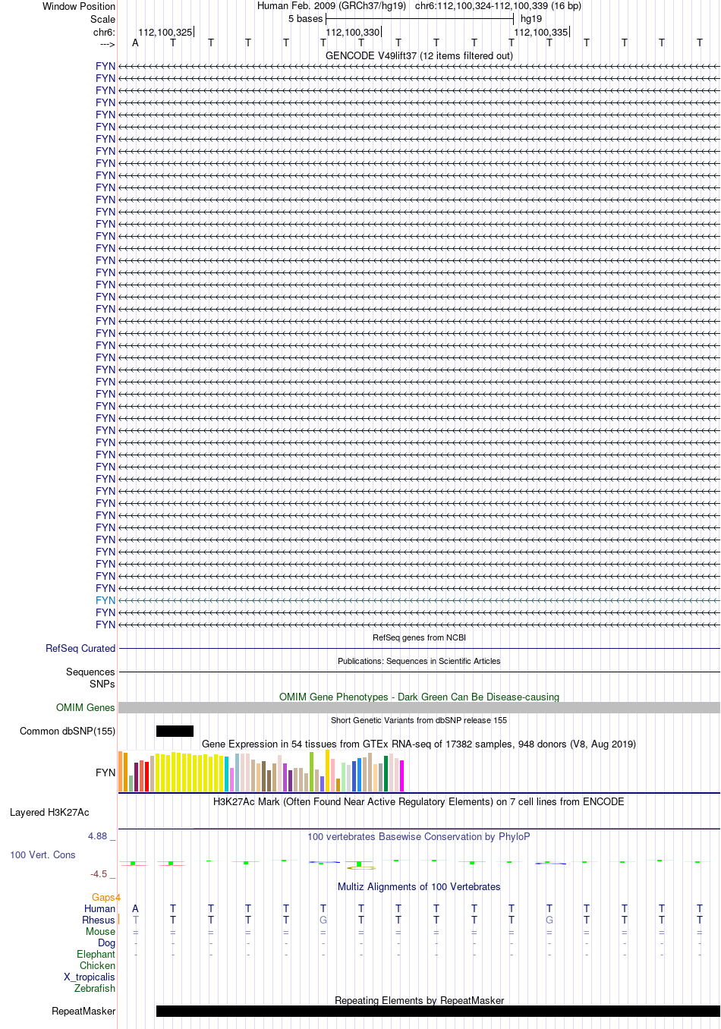Click the position label "112,100,335"
The height and width of the screenshot is (1029, 721).
click(x=541, y=32)
